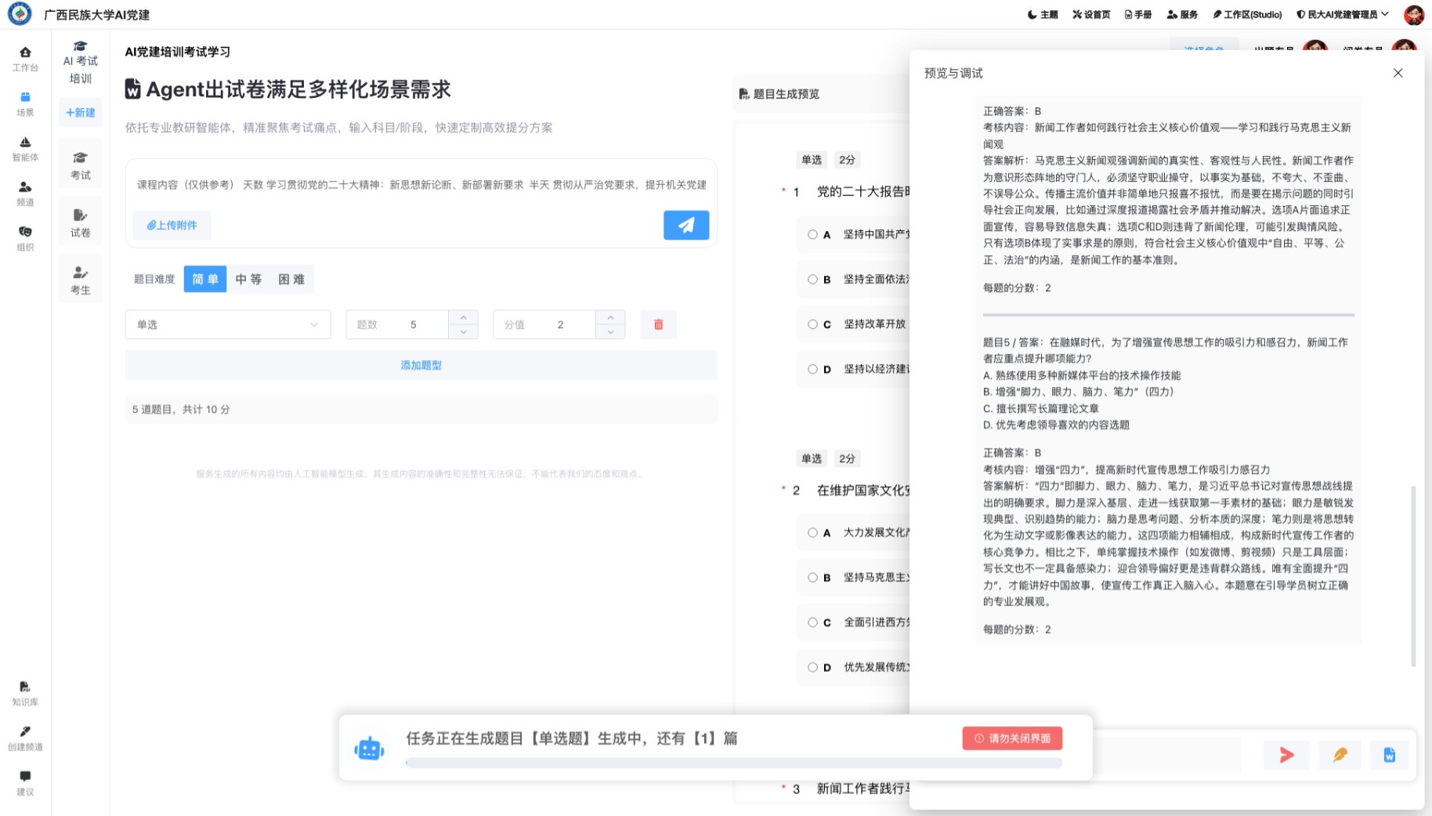Click the task generation progress bar
This screenshot has width=1432, height=816.
(x=733, y=763)
